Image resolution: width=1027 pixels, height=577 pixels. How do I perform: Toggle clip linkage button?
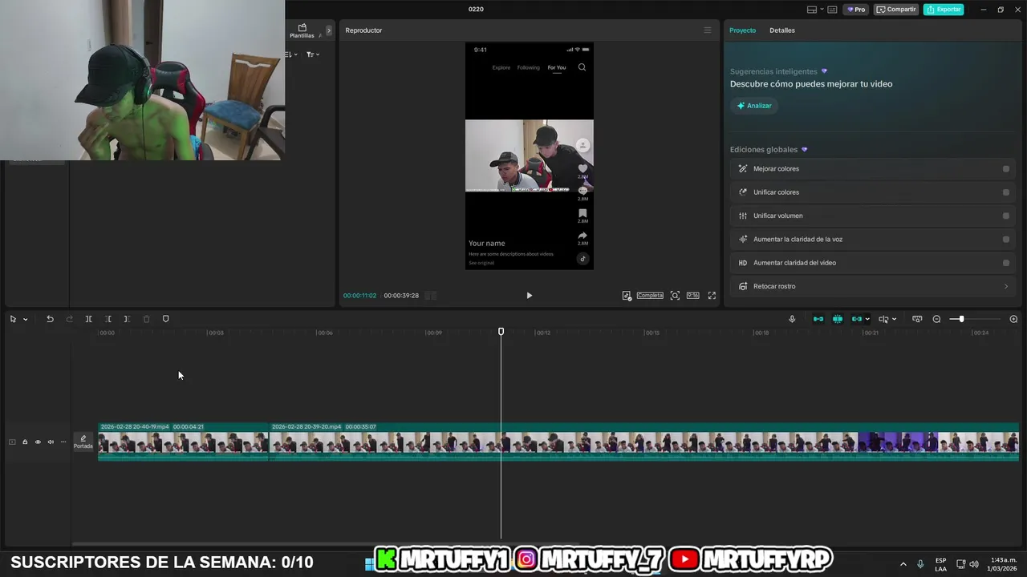point(857,319)
